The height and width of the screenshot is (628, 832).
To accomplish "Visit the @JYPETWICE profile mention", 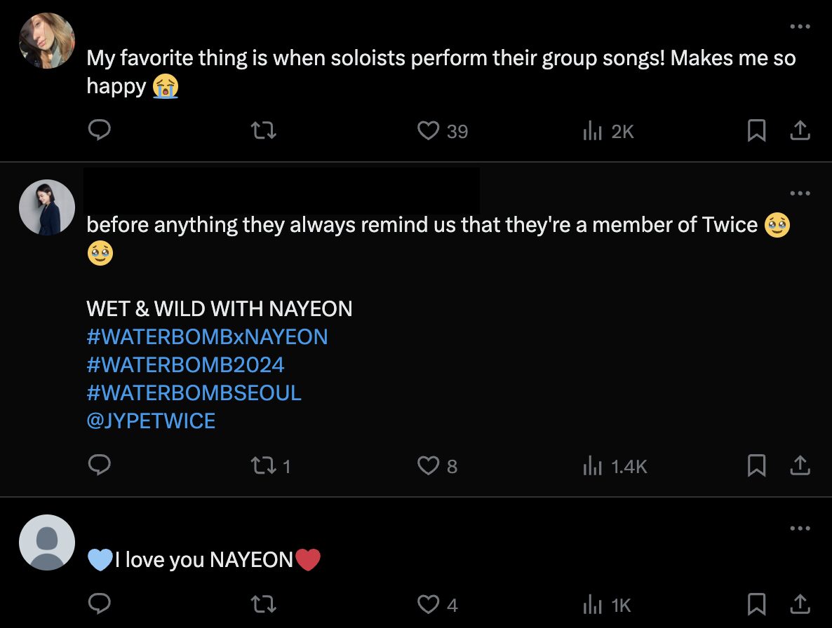I will 151,421.
